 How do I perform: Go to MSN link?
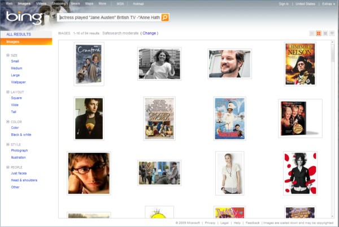coord(120,4)
